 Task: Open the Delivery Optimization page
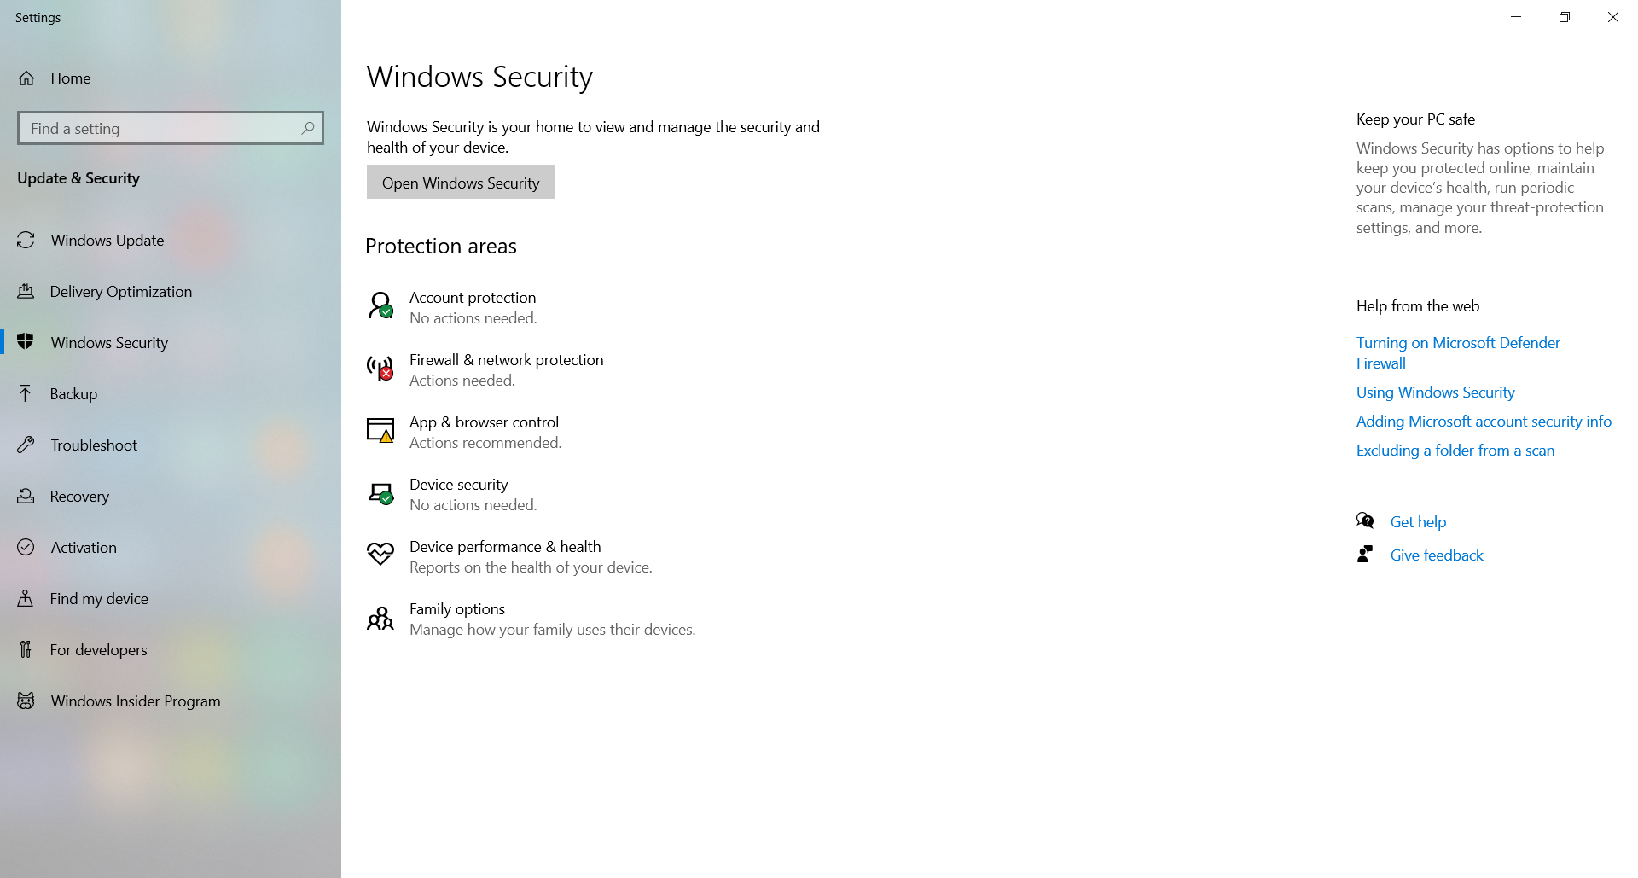120,292
